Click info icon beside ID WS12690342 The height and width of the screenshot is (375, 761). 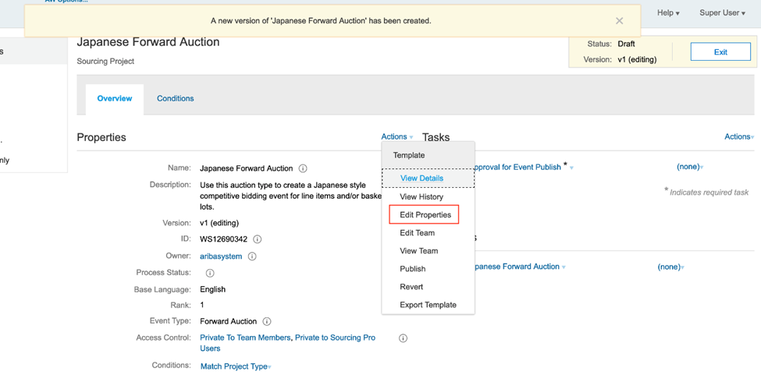tap(257, 239)
